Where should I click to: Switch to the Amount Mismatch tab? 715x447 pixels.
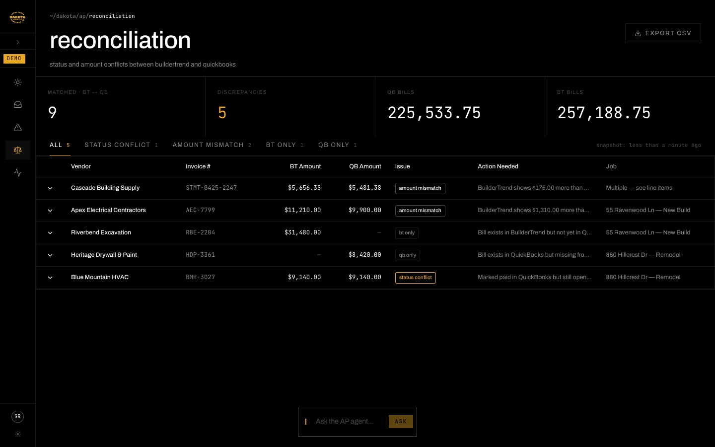[212, 145]
